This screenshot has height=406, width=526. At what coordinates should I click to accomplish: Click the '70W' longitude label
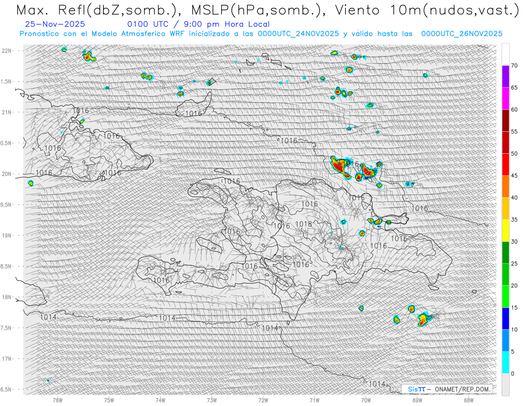click(366, 400)
